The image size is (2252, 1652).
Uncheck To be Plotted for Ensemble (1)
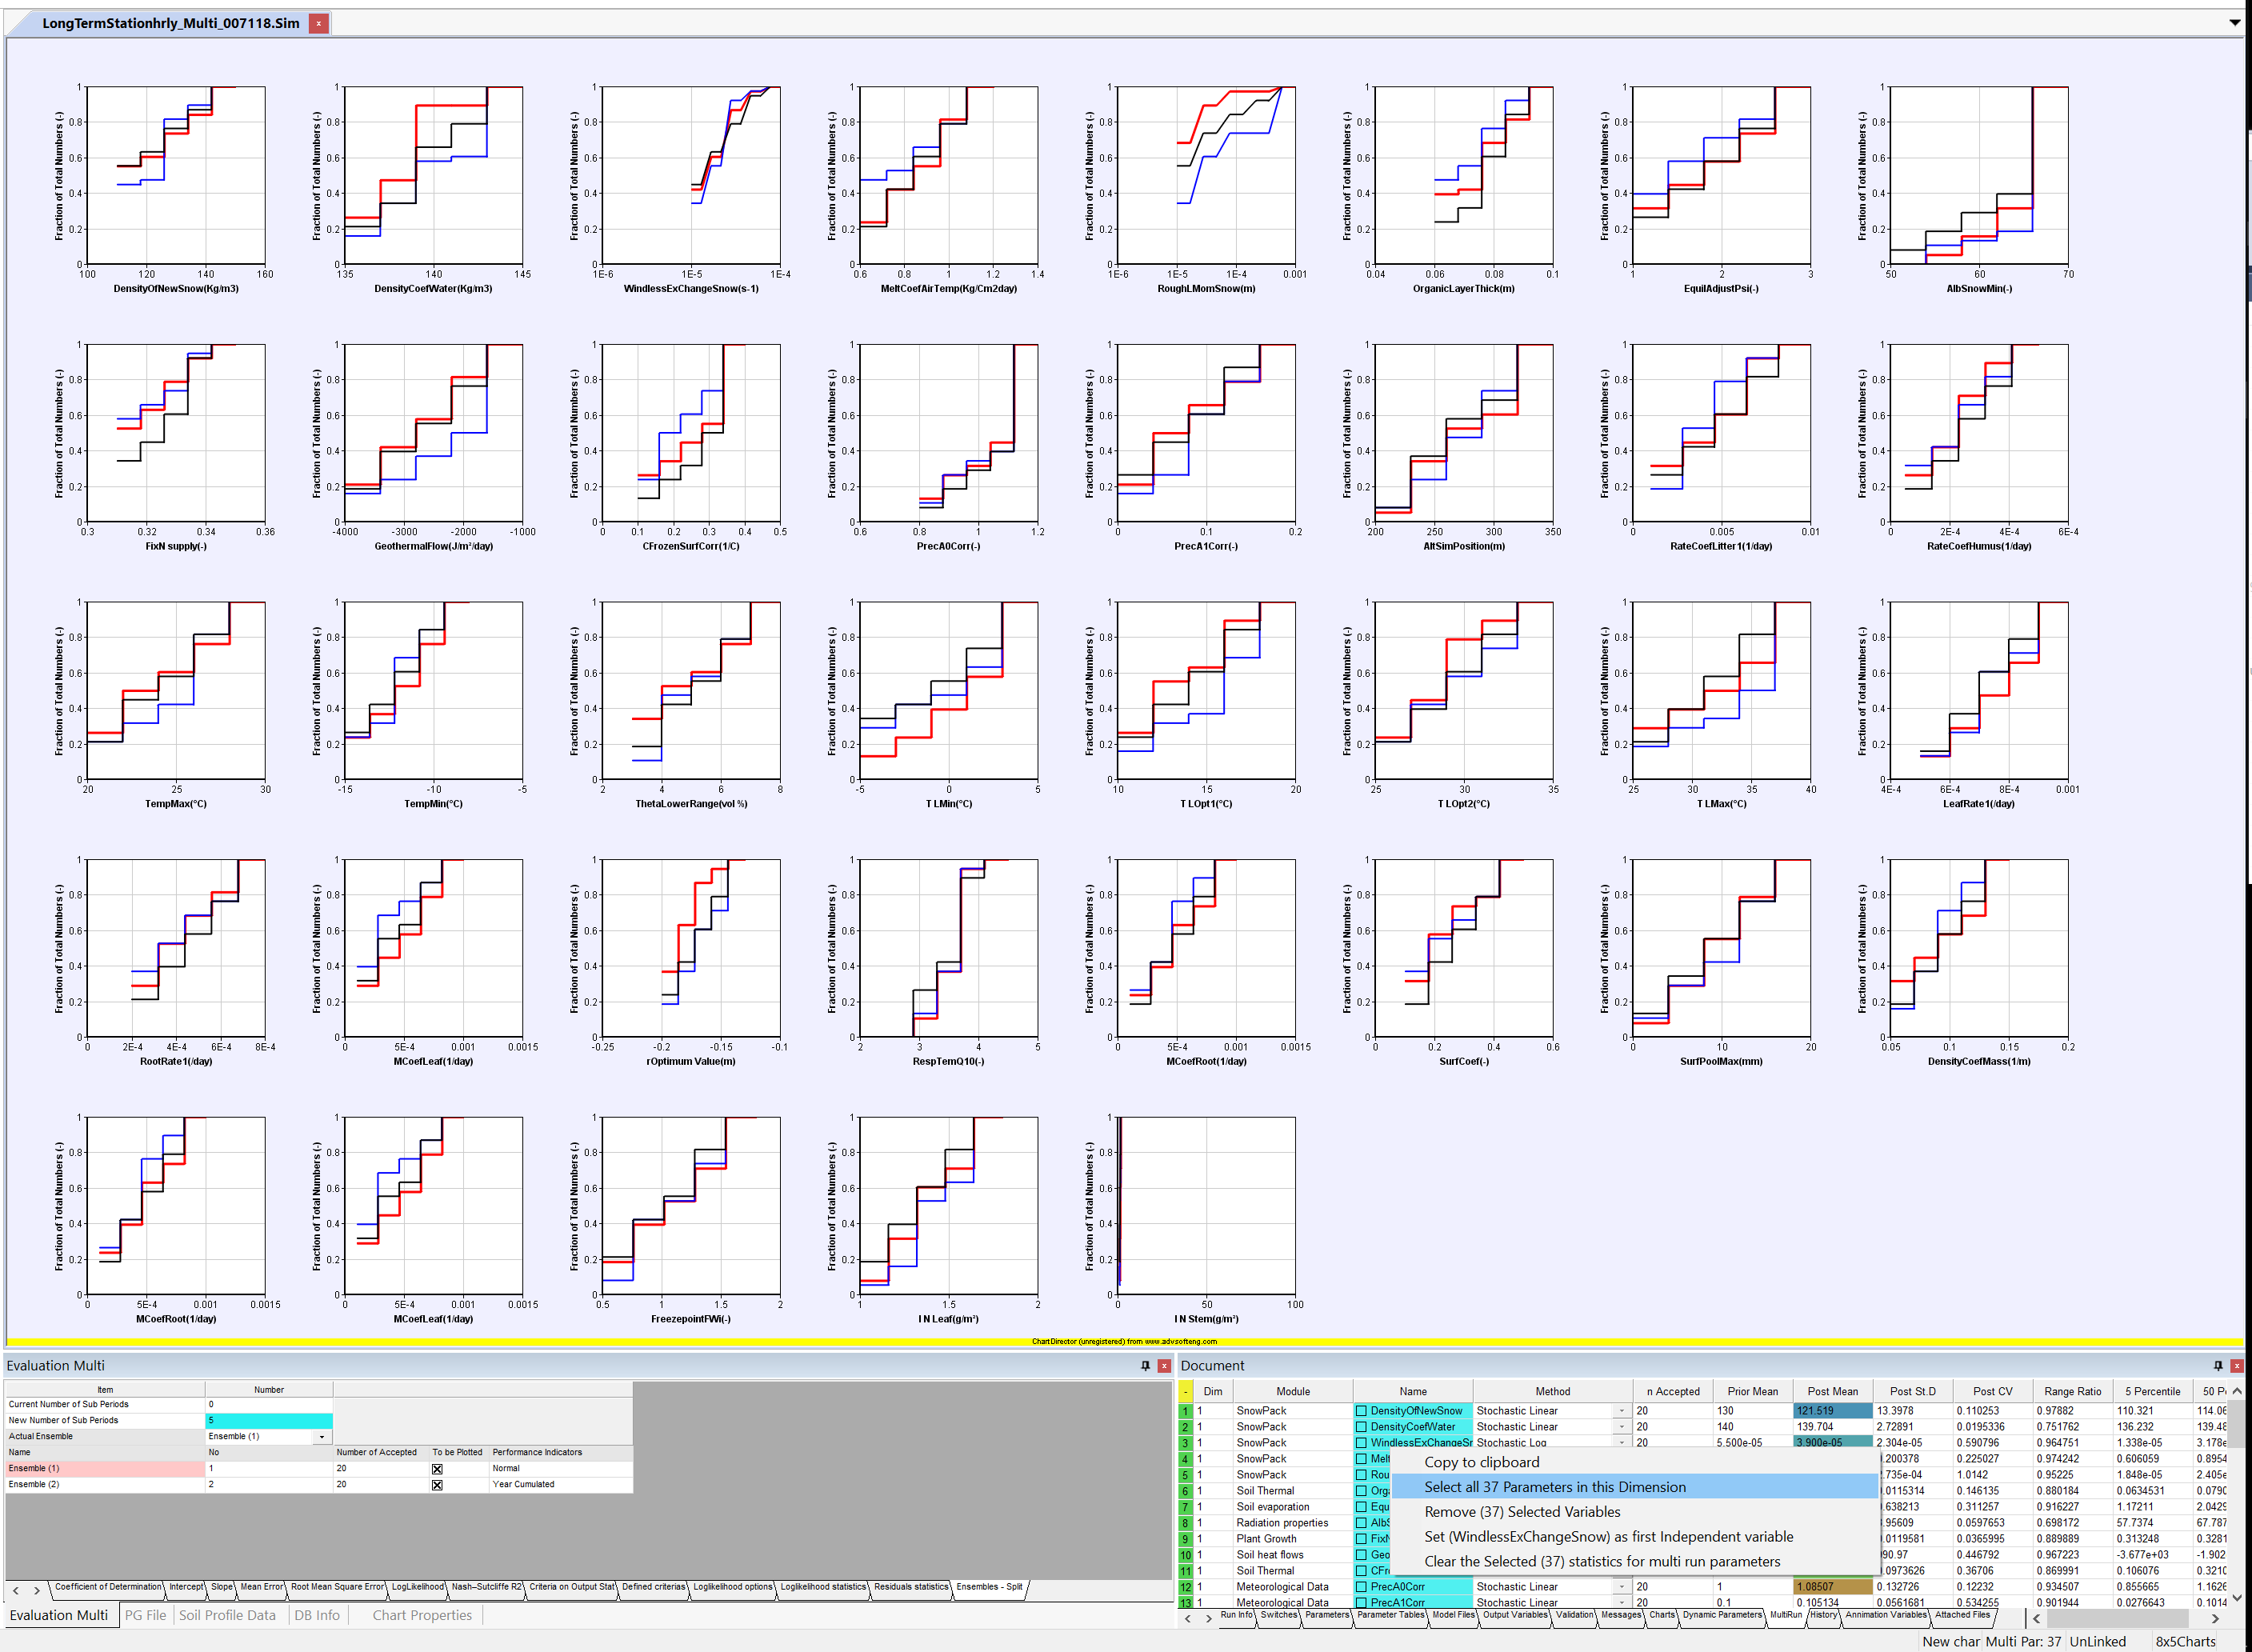click(437, 1469)
